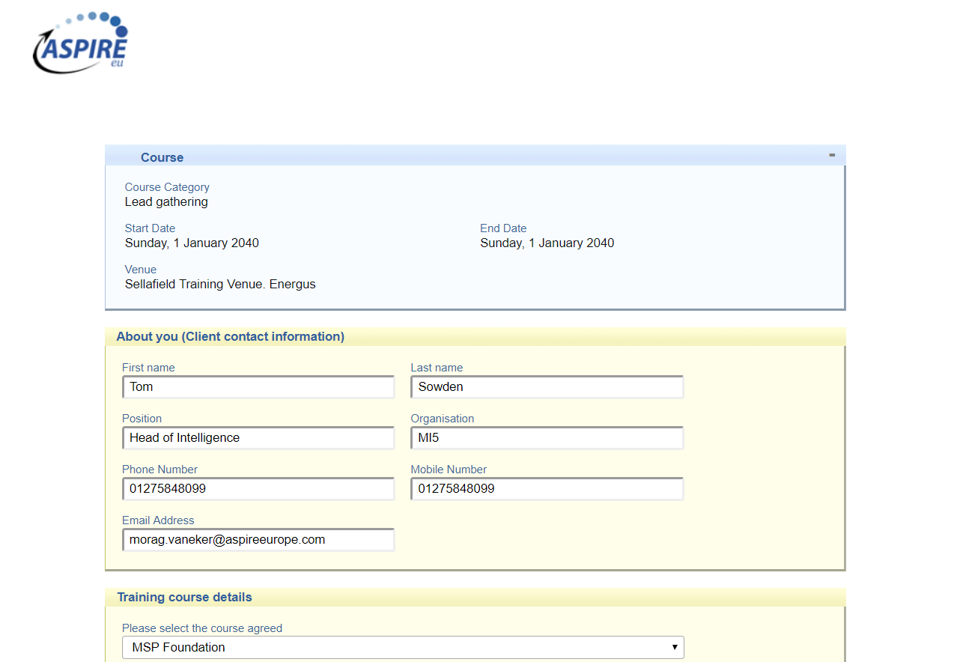The image size is (957, 662).
Task: Click the Aspire EU logo
Action: point(81,42)
